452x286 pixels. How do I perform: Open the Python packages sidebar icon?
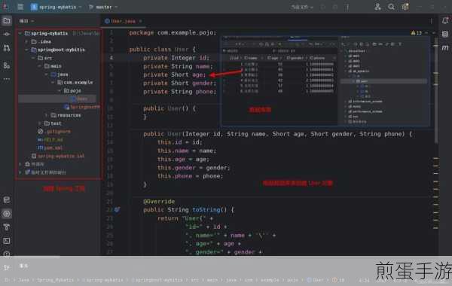(6, 199)
